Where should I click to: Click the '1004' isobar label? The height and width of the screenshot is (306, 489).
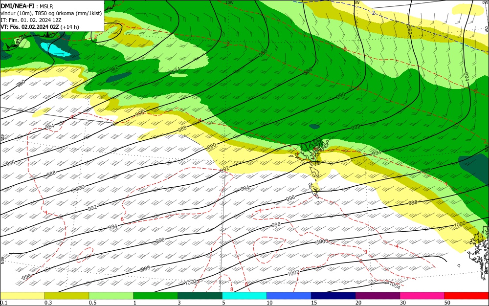click(395, 285)
